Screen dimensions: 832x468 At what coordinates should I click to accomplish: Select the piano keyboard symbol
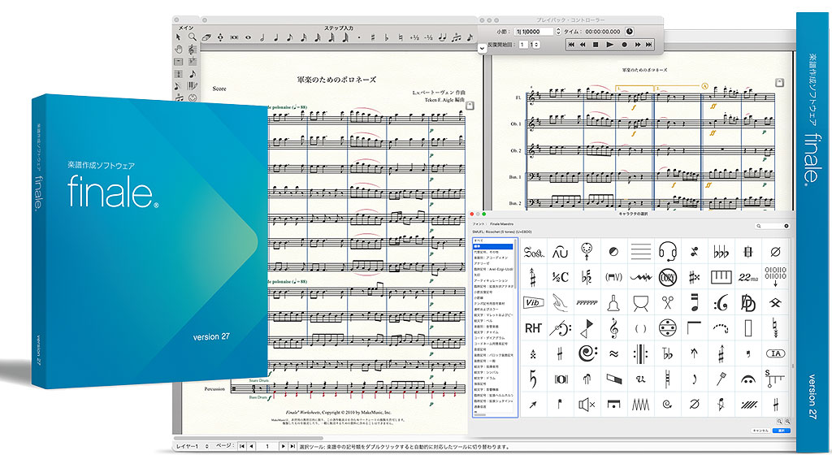click(x=721, y=277)
